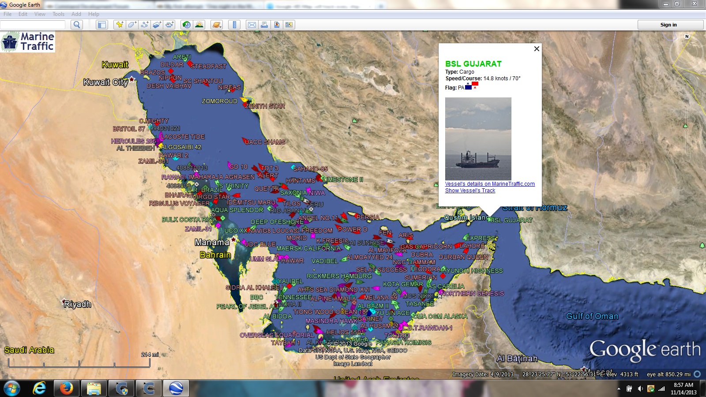The height and width of the screenshot is (397, 706).
Task: Click the LACOSTE TIDE vessel marker
Action: tap(161, 136)
